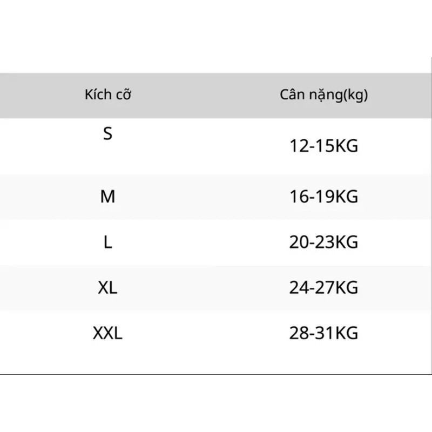Click the shaded row for size XL
Viewport: 432px width, 432px height.
(216, 288)
